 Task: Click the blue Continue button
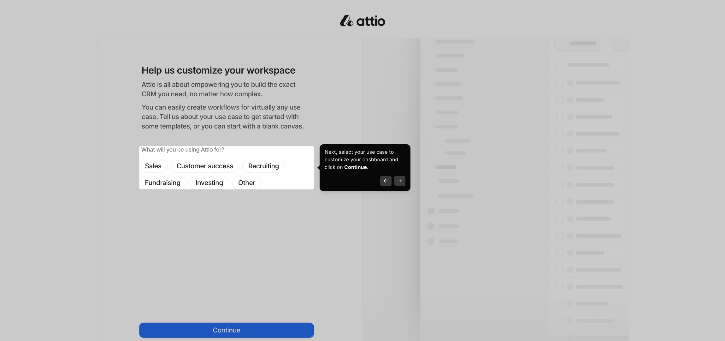click(227, 330)
